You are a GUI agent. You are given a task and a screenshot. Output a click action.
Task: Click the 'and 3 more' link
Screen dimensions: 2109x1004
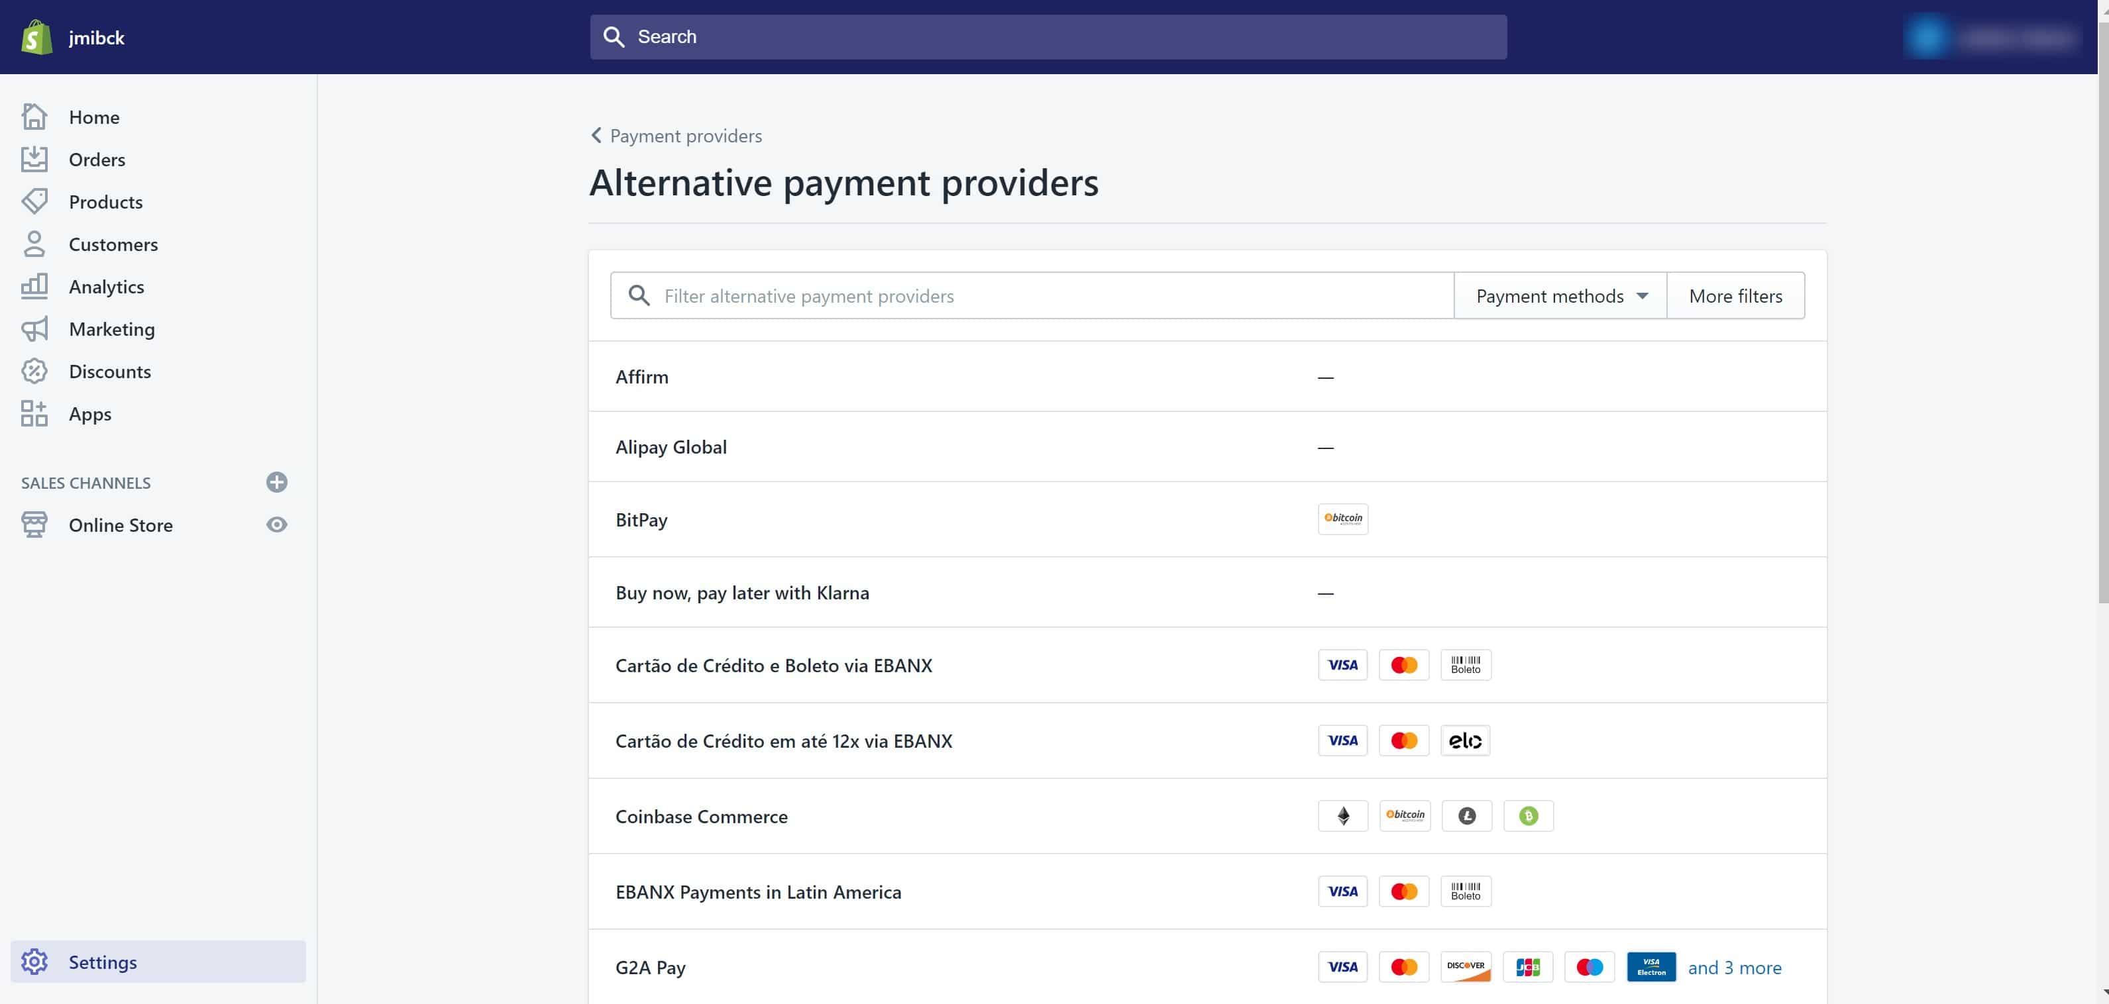(x=1734, y=967)
